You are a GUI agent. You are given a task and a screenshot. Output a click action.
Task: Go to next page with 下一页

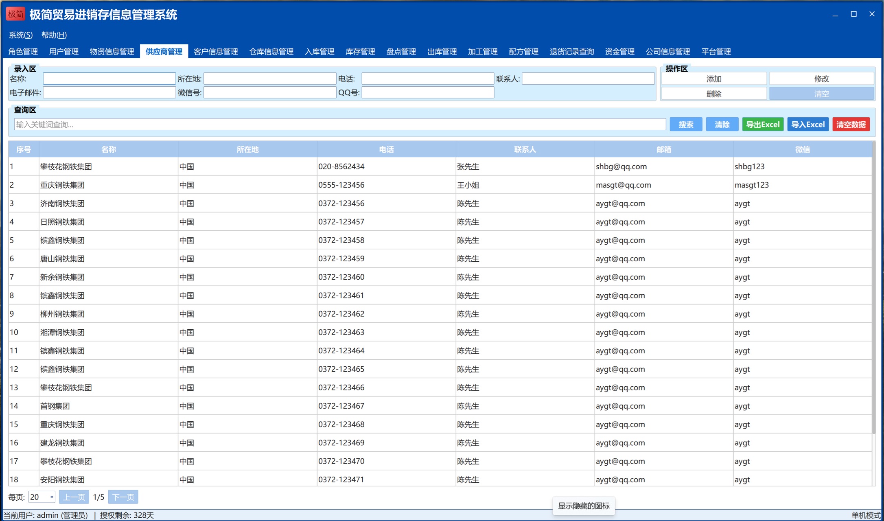123,497
